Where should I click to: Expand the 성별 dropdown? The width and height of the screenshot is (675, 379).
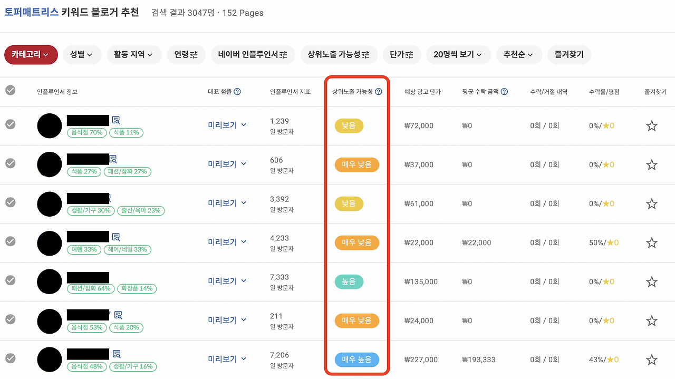(x=82, y=54)
